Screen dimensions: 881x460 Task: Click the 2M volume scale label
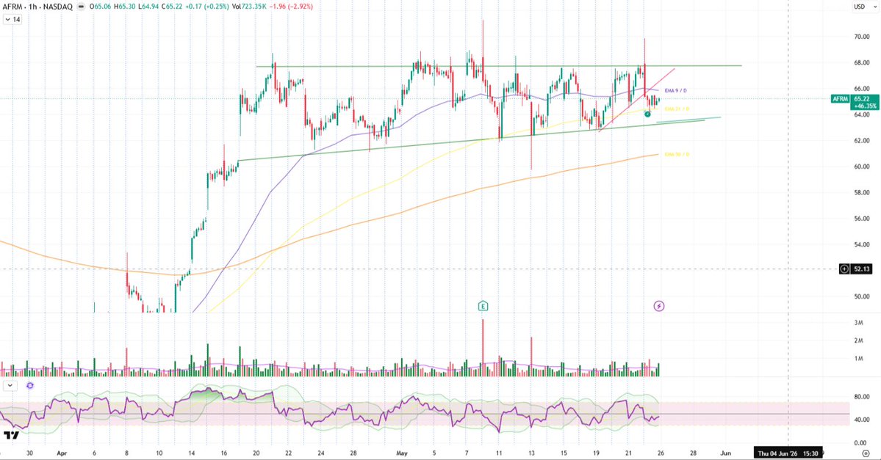[x=858, y=340]
